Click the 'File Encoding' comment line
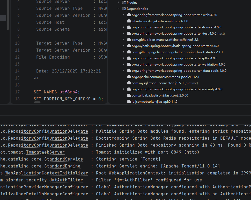251x200 pixels. point(72,57)
